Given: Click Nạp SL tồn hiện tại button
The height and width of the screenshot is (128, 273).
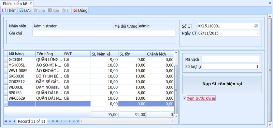Looking at the screenshot, I should pyautogui.click(x=222, y=84).
